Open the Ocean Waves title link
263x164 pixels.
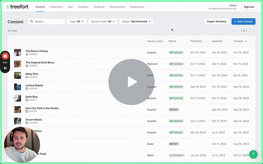(x=33, y=119)
